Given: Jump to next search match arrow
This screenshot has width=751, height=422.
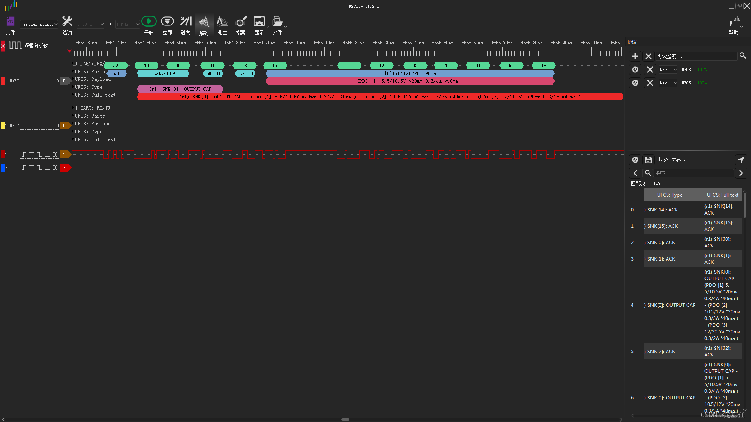Looking at the screenshot, I should pyautogui.click(x=741, y=173).
